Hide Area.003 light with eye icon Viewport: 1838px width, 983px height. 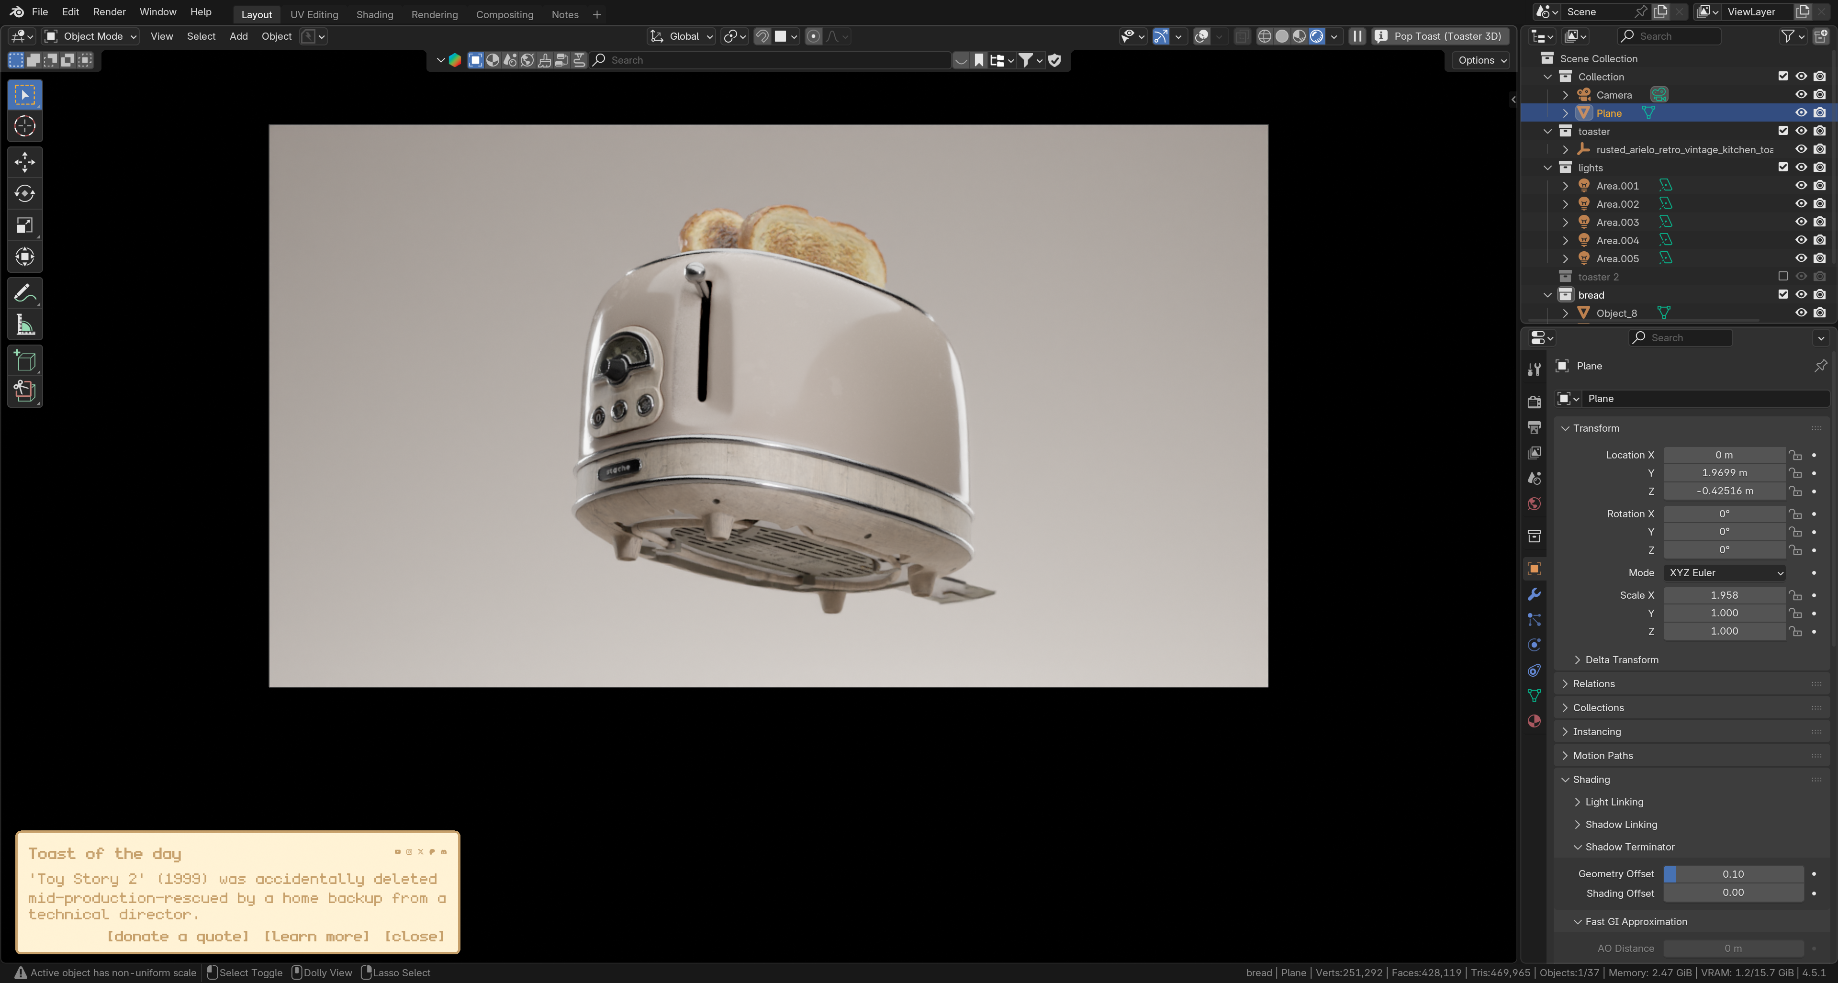pyautogui.click(x=1800, y=222)
